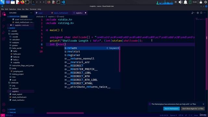Dismiss the Marketplace notification
This screenshot has width=208, height=117.
click(x=203, y=104)
